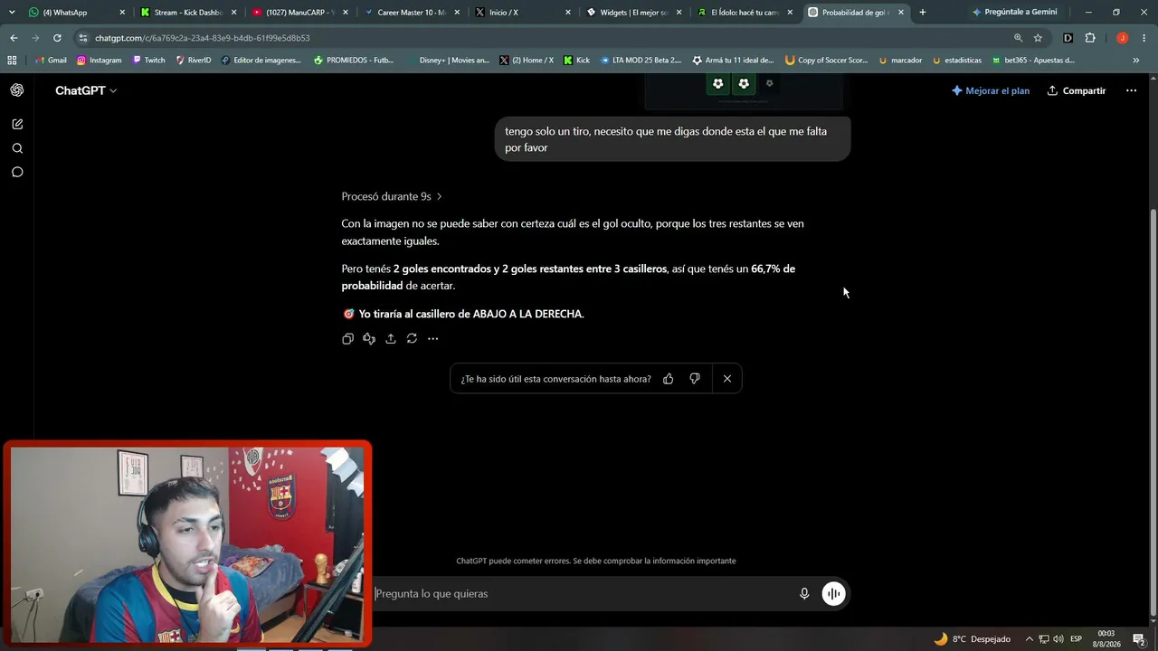Viewport: 1158px width, 651px height.
Task: Switch to the El Ídolo tab
Action: pos(746,13)
